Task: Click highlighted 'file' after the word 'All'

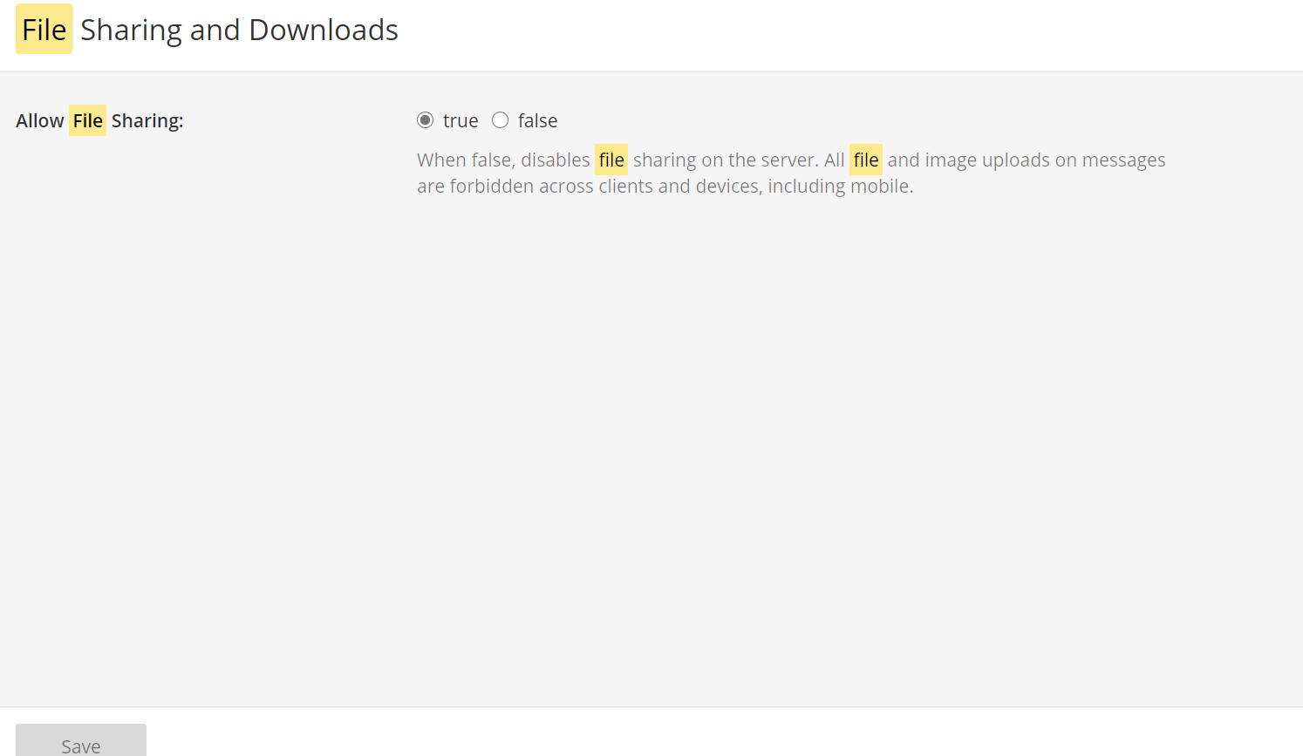Action: click(x=866, y=160)
